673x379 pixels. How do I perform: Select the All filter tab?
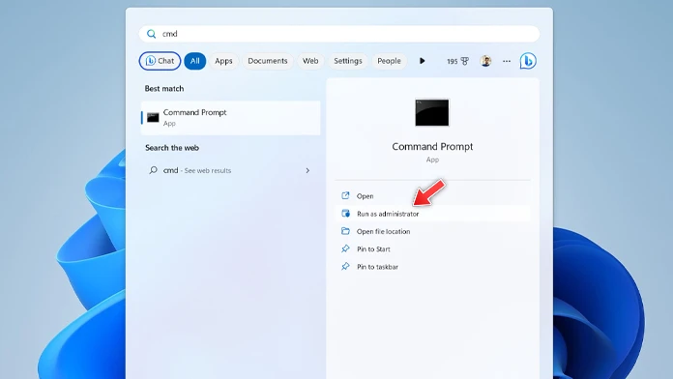[195, 61]
